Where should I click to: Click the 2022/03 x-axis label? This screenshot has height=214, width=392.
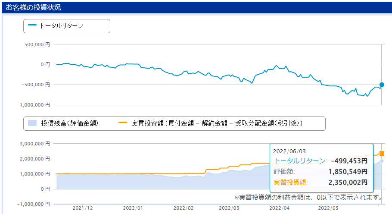coord(229,208)
